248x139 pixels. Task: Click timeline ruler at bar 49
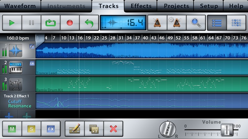pyautogui.click(x=170, y=38)
